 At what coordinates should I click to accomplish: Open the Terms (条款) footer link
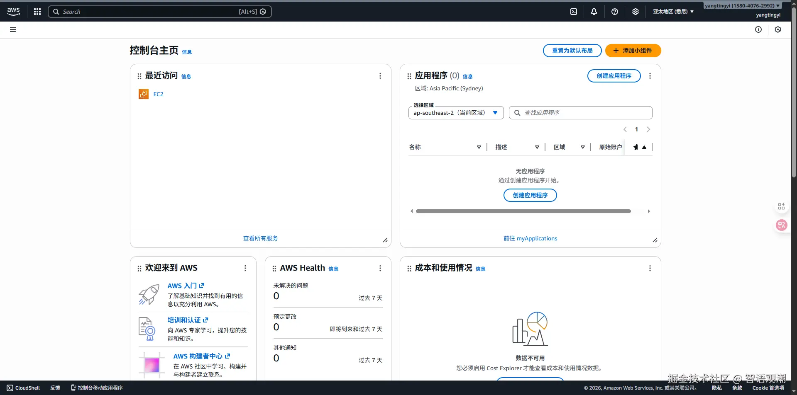(737, 388)
